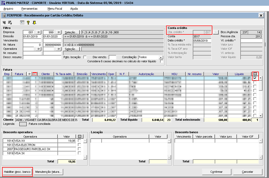
Task: Uncheck the selected first Fatura row checkbox
Action: [x=255, y=78]
